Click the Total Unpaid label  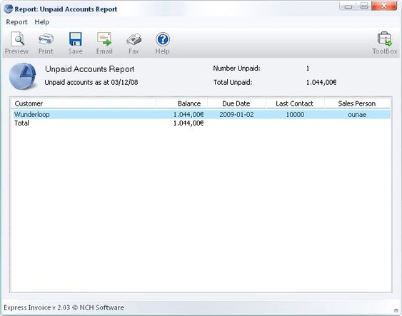coord(233,82)
